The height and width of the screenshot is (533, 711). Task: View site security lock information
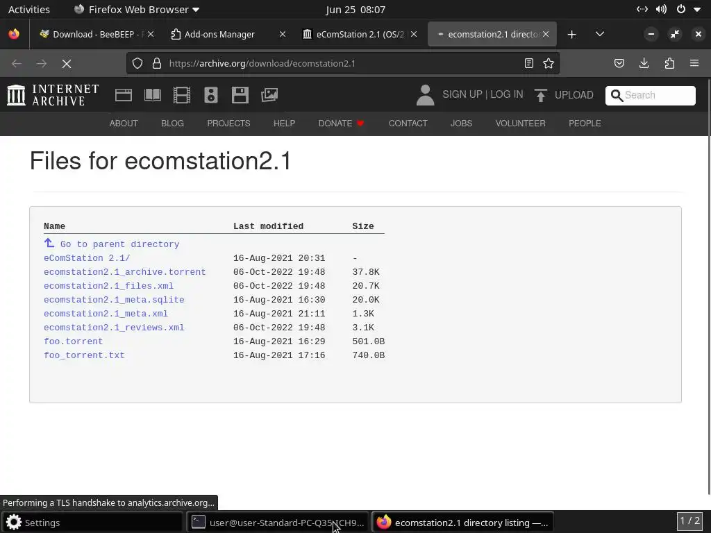click(x=157, y=63)
